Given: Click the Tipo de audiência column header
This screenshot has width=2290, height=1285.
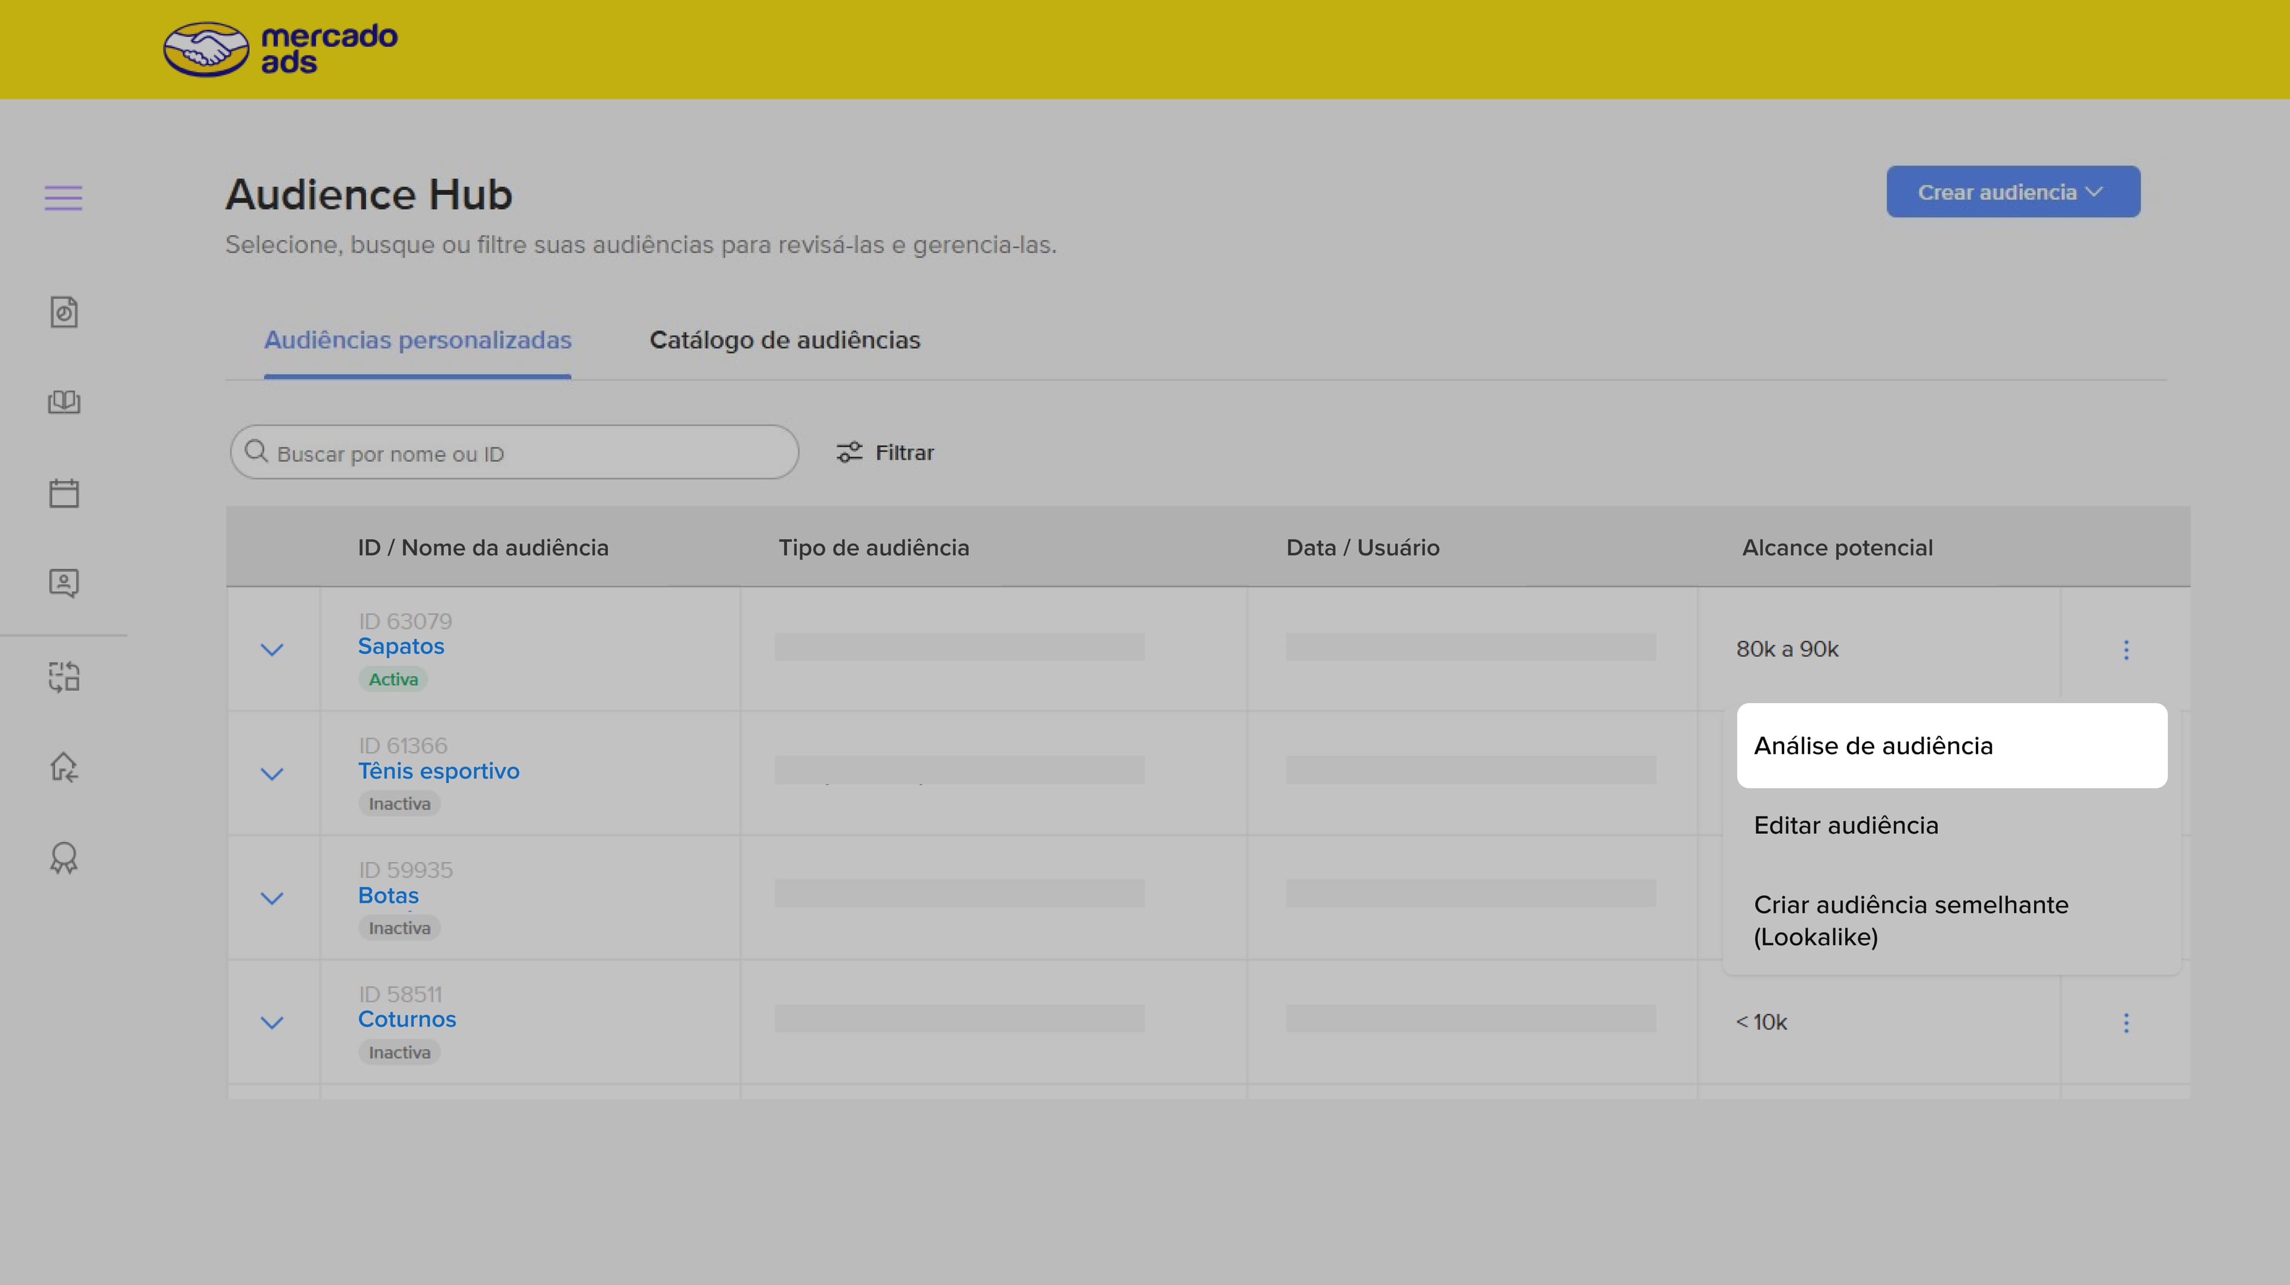Looking at the screenshot, I should tap(874, 547).
